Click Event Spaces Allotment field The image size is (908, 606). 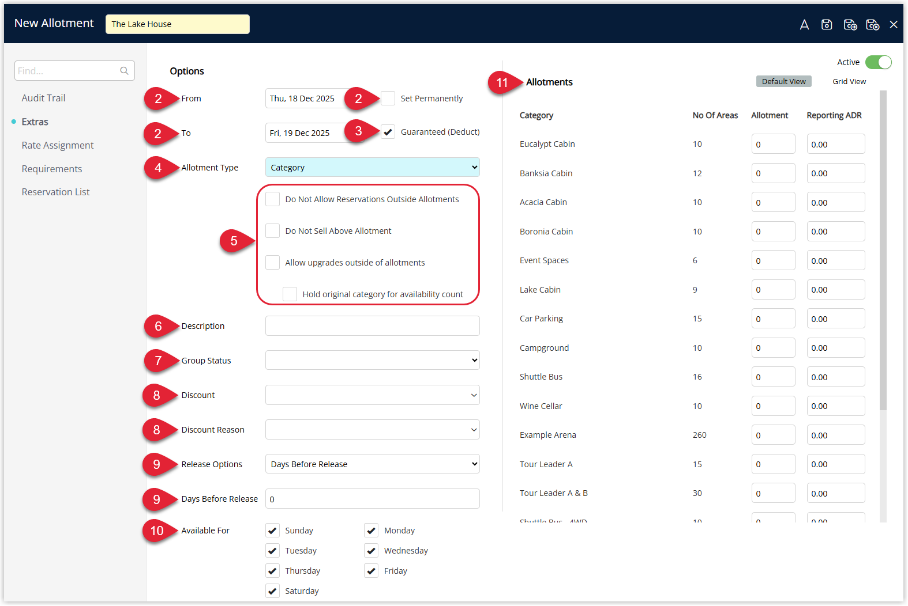click(774, 260)
